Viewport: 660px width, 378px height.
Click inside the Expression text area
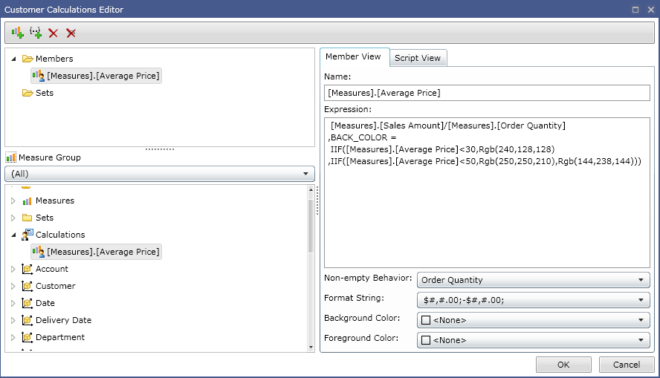click(487, 192)
